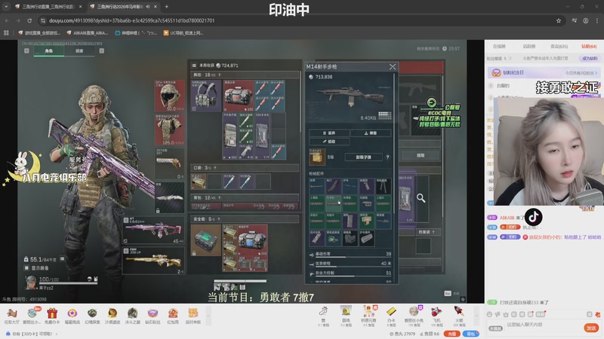The width and height of the screenshot is (604, 339).
Task: Click the 丢弃 discard button in M14 panel
Action: (329, 133)
